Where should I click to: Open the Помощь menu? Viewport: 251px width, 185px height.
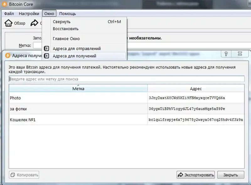tap(67, 13)
